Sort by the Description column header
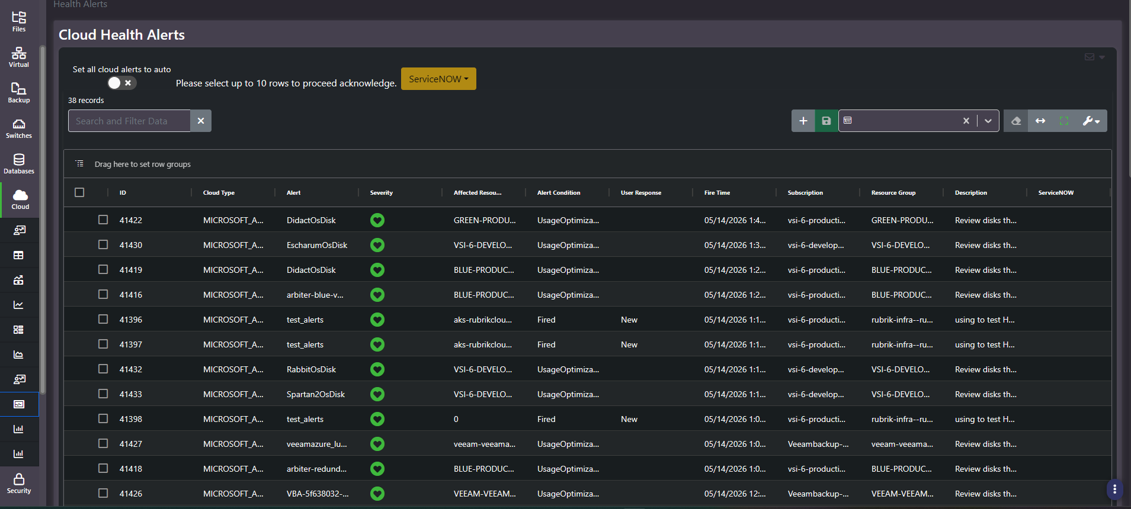Image resolution: width=1131 pixels, height=509 pixels. tap(970, 193)
